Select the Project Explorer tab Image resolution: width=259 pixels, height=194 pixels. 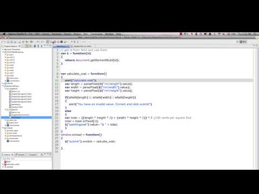(12, 46)
